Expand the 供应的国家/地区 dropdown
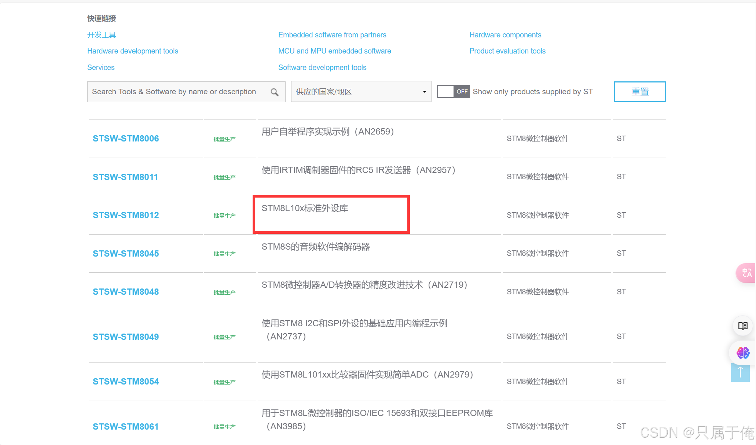The image size is (756, 445). [361, 92]
